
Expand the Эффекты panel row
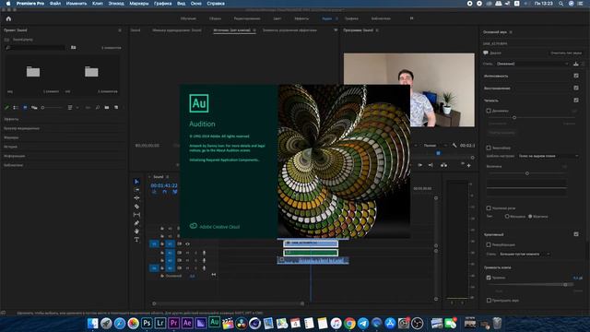pos(64,119)
